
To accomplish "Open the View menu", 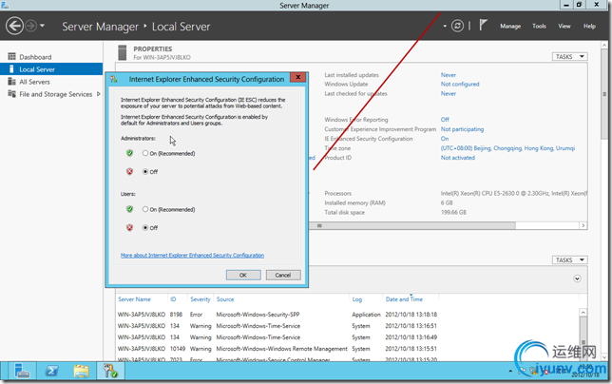I will pos(564,27).
